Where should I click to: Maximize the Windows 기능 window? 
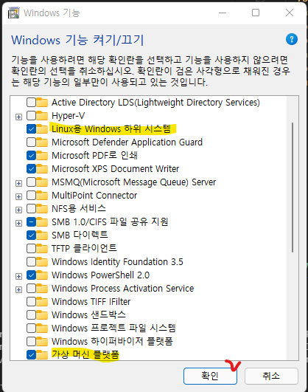tap(256, 13)
